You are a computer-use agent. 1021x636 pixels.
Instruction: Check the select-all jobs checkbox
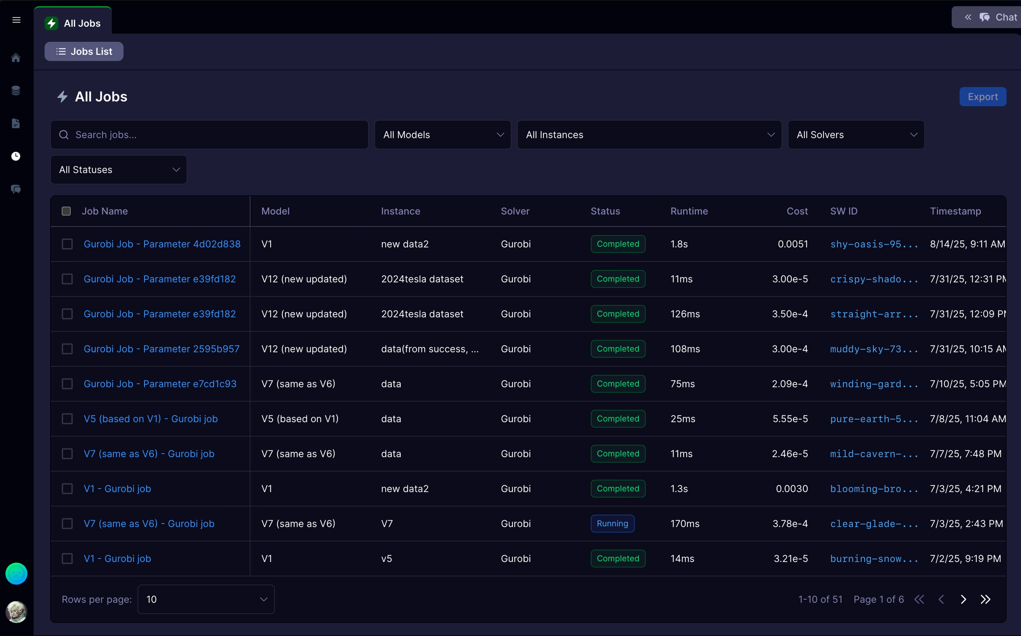click(x=66, y=211)
